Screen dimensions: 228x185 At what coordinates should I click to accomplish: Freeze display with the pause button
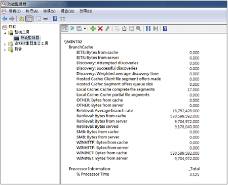[148, 28]
